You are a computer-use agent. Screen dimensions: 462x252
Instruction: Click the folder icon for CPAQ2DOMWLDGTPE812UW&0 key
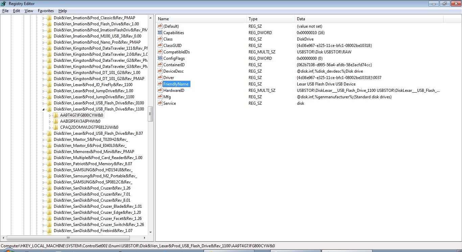56,127
